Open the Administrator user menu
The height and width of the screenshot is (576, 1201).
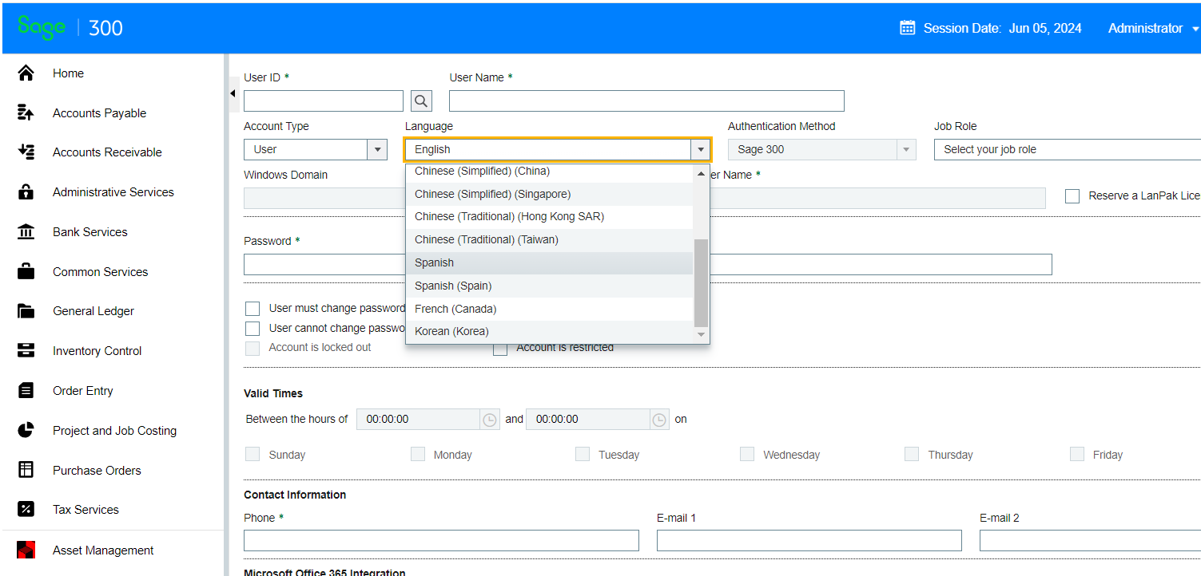(x=1153, y=28)
